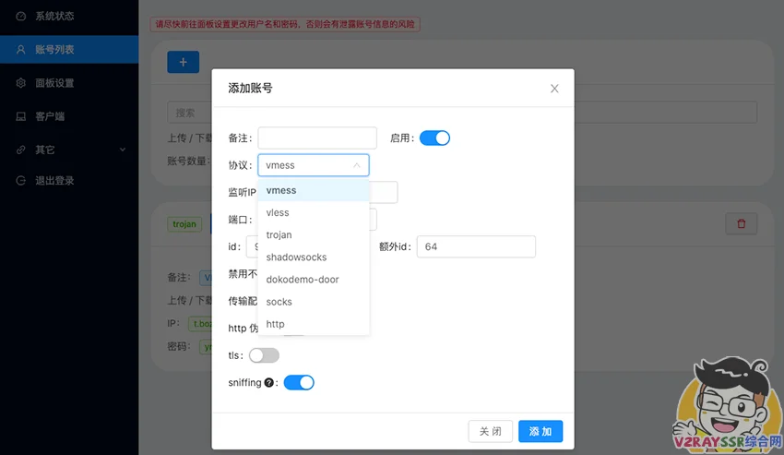Select the account list user icon
The width and height of the screenshot is (784, 455).
tap(20, 50)
